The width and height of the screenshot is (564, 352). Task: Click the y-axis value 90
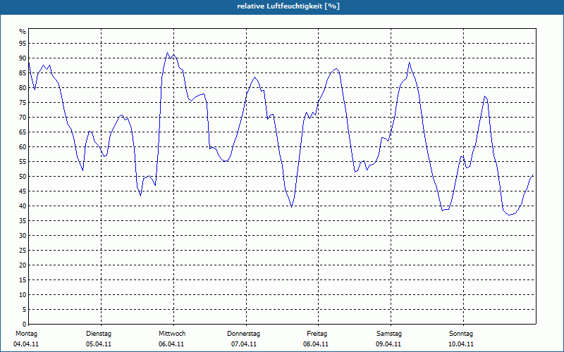pos(23,58)
